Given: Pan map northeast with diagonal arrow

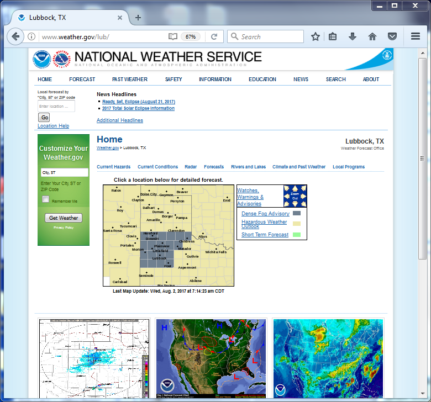Looking at the screenshot, I should (303, 188).
